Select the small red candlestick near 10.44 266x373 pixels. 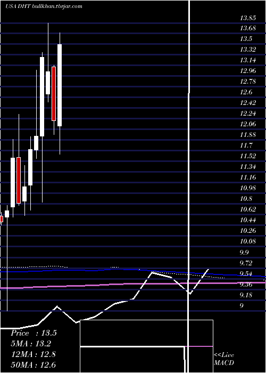coord(2,219)
